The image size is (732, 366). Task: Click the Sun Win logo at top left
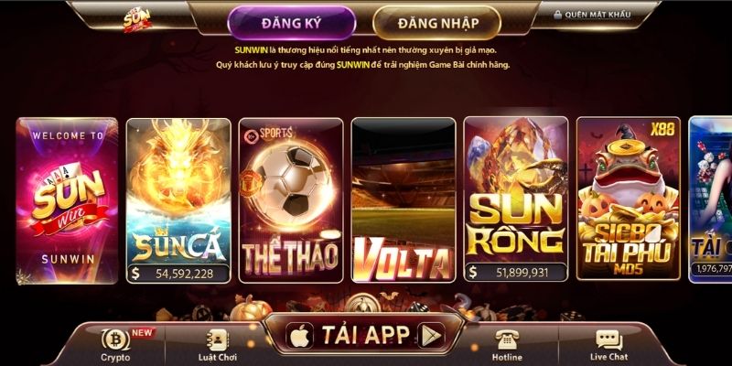click(137, 19)
